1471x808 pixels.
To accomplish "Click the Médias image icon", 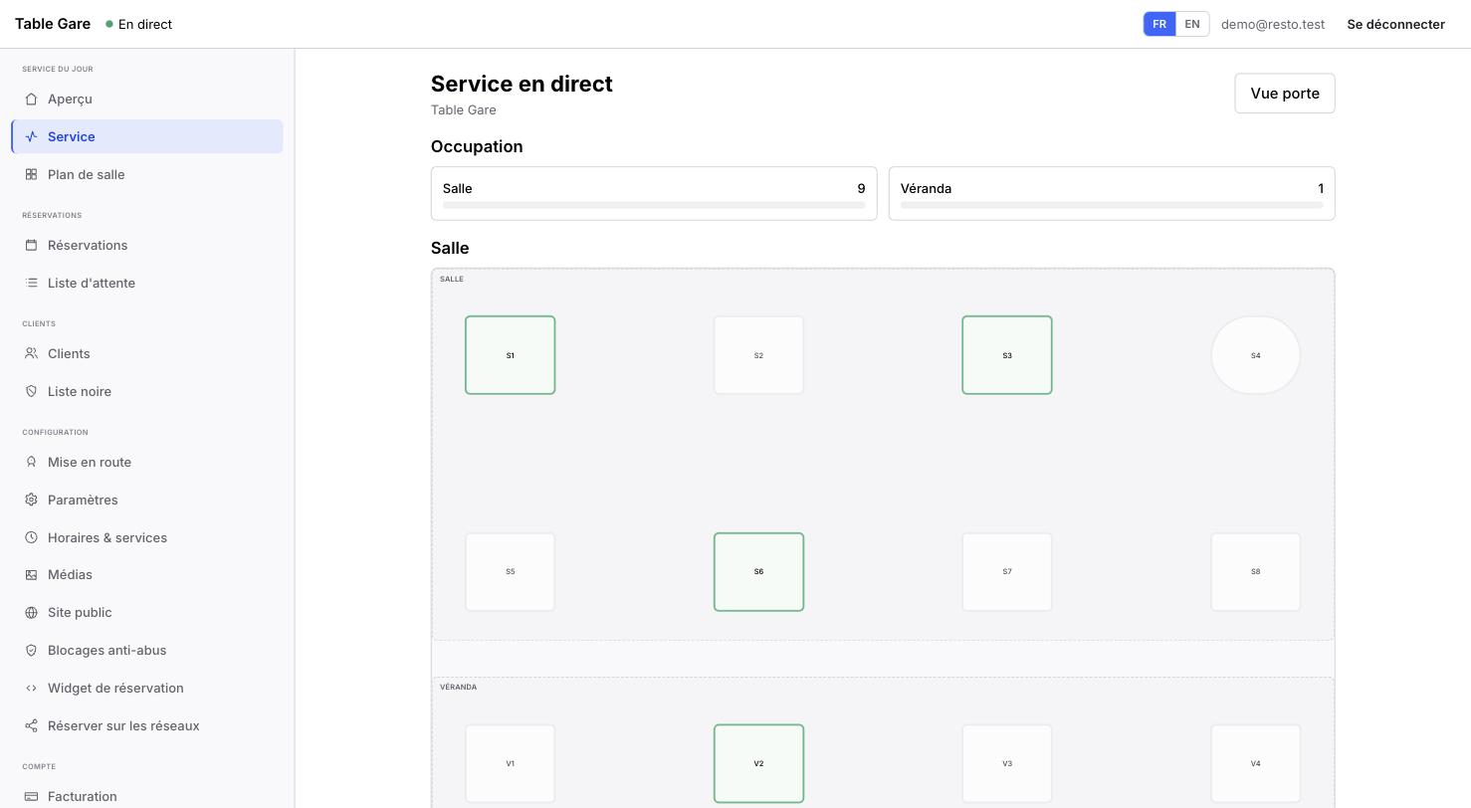I will click(31, 574).
